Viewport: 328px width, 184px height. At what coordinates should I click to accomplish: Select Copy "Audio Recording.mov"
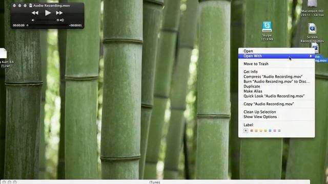tap(277, 104)
